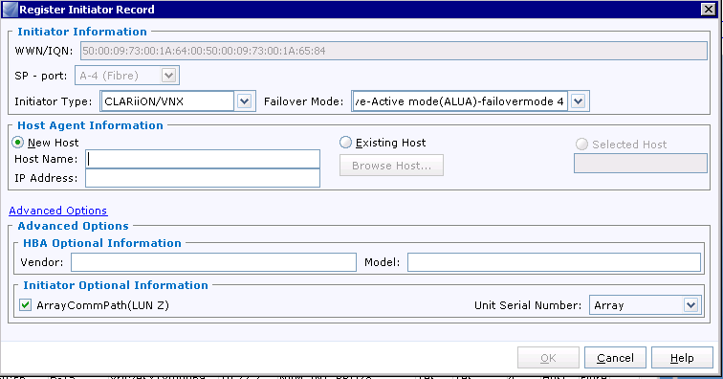Close the Register Initiator Record dialog

[708, 10]
